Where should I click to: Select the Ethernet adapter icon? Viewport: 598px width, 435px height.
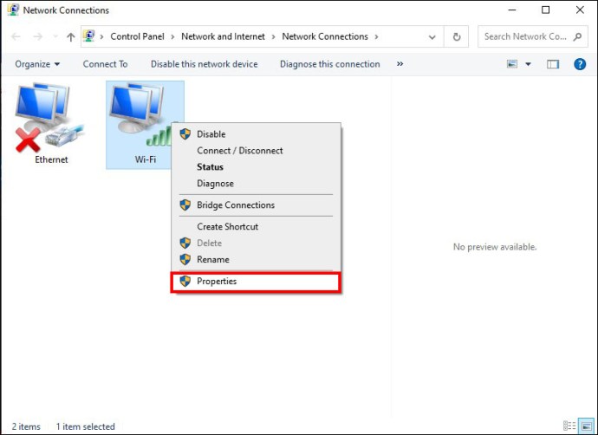coord(49,118)
